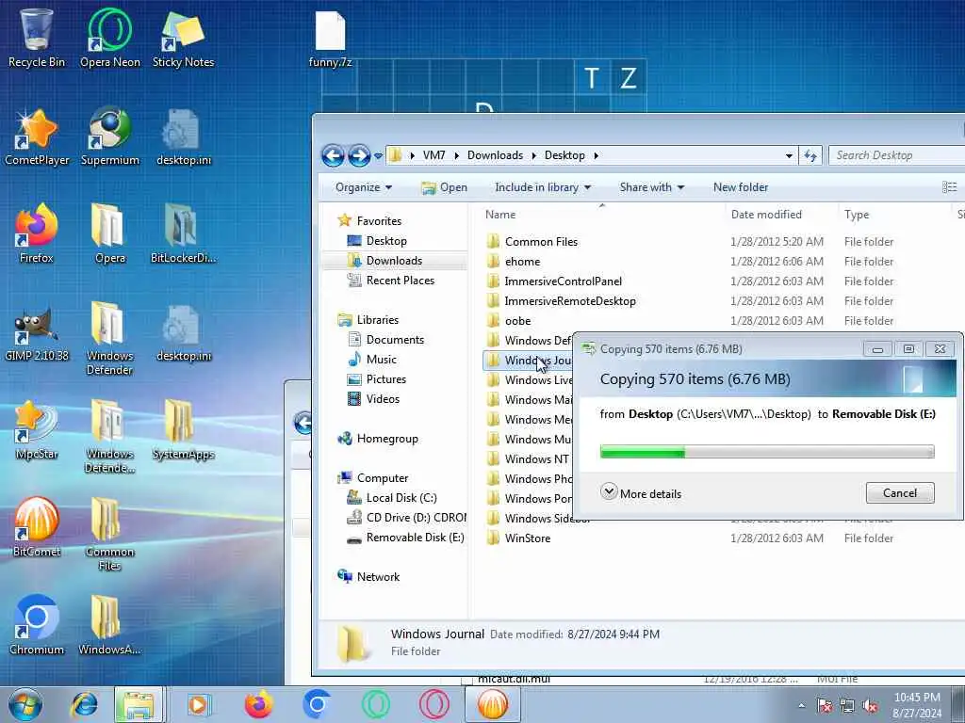The height and width of the screenshot is (723, 965).
Task: Open Windows Media Player taskbar icon
Action: click(x=199, y=704)
